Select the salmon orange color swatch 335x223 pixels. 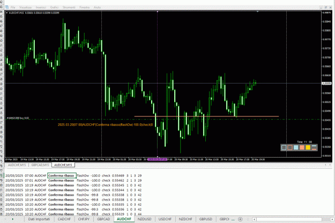pyautogui.click(x=302, y=147)
